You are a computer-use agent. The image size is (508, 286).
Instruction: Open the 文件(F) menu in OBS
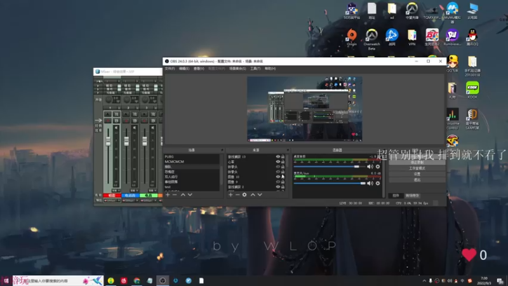[x=170, y=69]
